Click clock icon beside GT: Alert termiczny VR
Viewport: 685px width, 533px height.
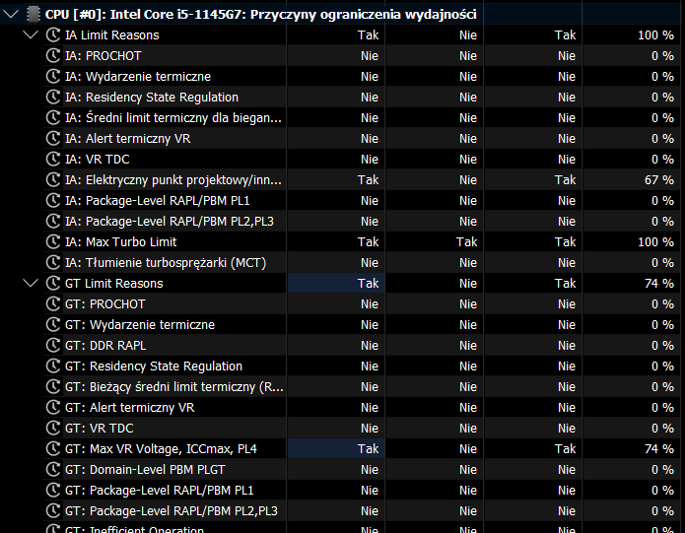point(53,407)
